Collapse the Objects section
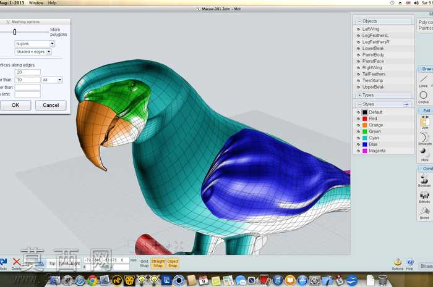The width and height of the screenshot is (433, 287). pyautogui.click(x=359, y=21)
